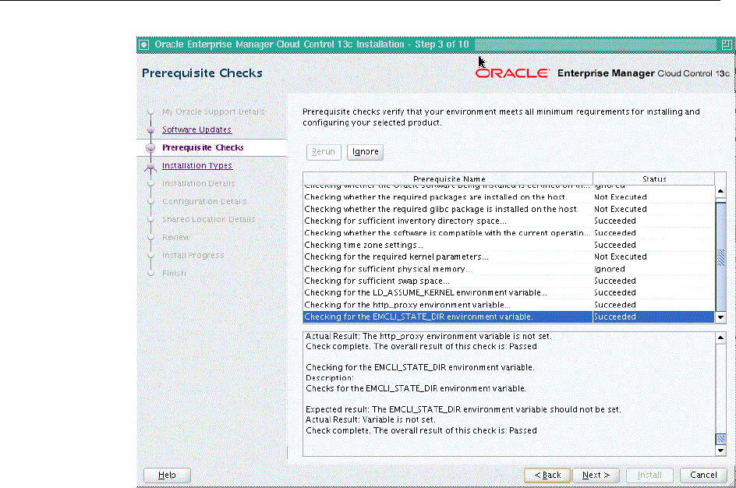Select row 'Checking for sufficient swap space'

(x=509, y=281)
